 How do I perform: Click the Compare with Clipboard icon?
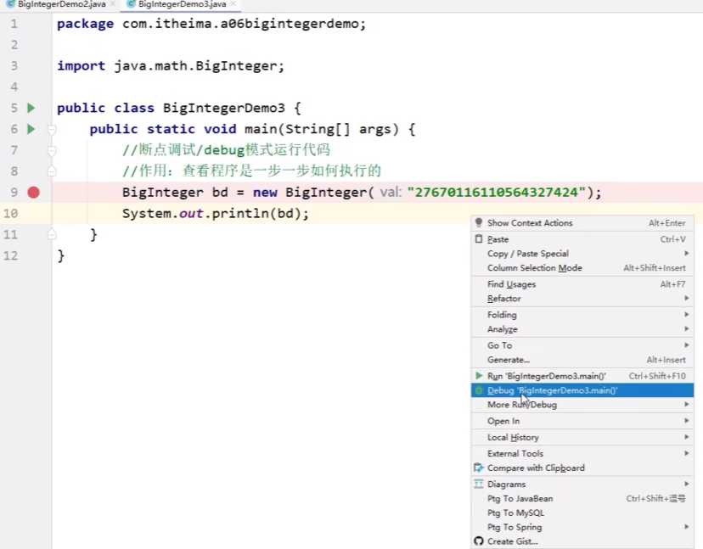click(x=480, y=468)
